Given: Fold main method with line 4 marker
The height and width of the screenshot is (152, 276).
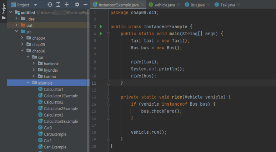Looking at the screenshot, I should click(109, 34).
